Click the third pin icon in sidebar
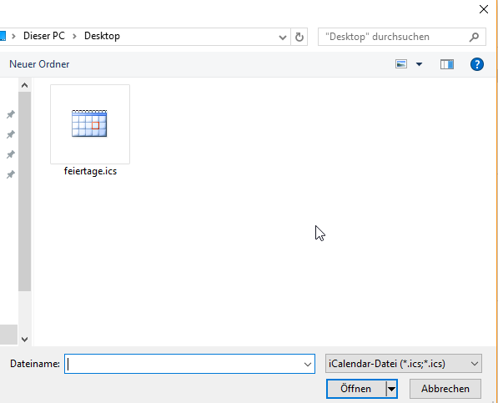 11,154
